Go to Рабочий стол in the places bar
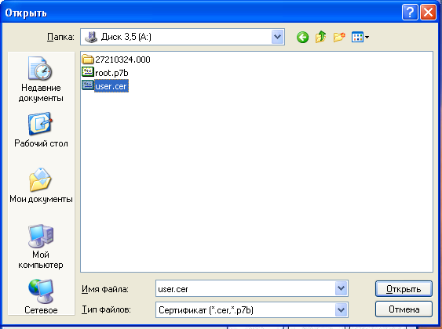The image size is (442, 329). [x=41, y=130]
